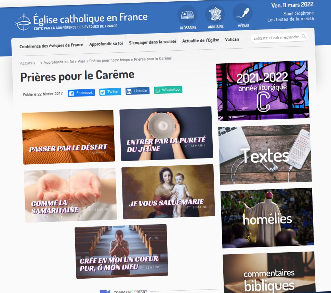The image size is (331, 293).
Task: Click the Ven. 11 mars 2022 date text
Action: pos(292,5)
